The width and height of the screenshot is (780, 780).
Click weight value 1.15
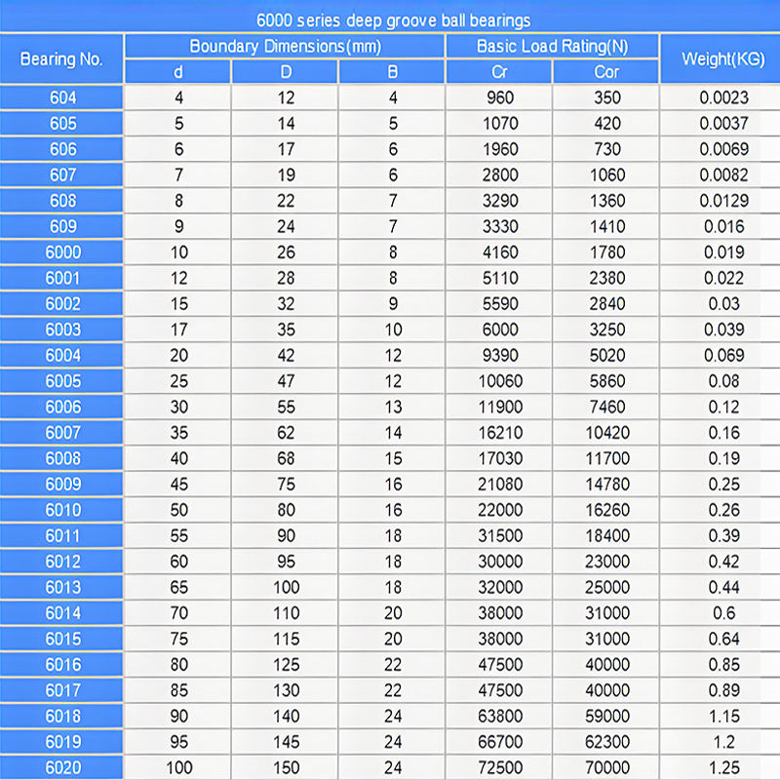click(x=723, y=717)
